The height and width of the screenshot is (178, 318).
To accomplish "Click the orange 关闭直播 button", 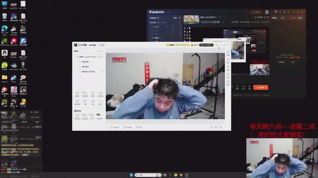I will click(261, 87).
